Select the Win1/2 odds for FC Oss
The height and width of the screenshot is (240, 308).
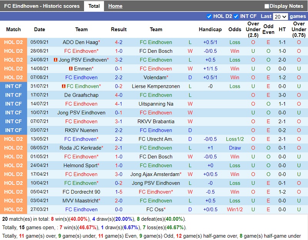[x=235, y=210]
